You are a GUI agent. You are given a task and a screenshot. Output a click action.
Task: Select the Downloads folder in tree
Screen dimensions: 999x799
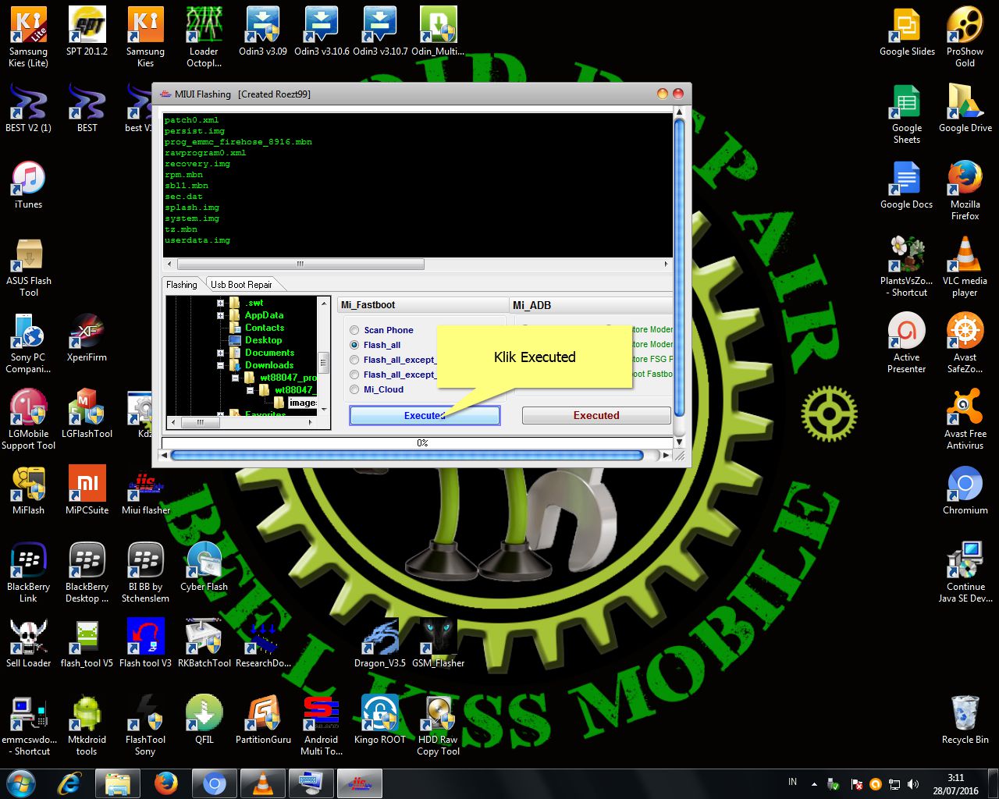269,365
